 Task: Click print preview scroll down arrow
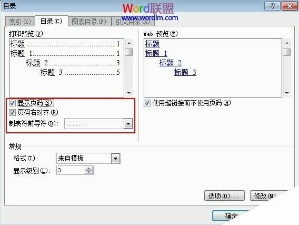(129, 93)
